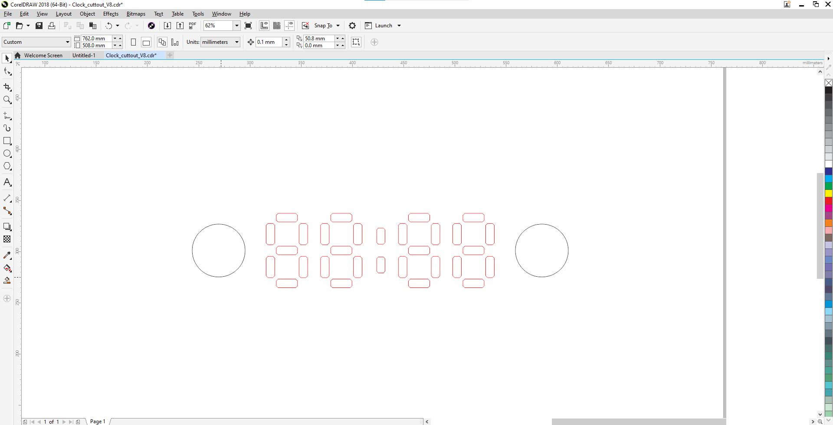Toggle Treat as filled button
This screenshot has height=425, width=833.
[x=356, y=42]
